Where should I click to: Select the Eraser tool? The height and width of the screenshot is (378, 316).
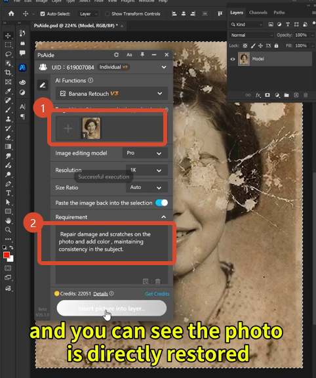point(8,137)
